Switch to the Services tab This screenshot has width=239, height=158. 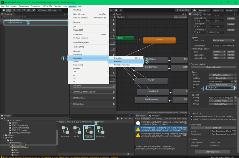tap(207, 14)
